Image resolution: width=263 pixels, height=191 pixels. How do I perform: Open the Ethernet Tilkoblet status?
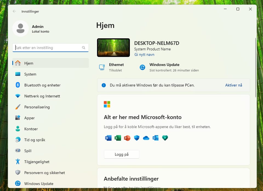(x=112, y=67)
